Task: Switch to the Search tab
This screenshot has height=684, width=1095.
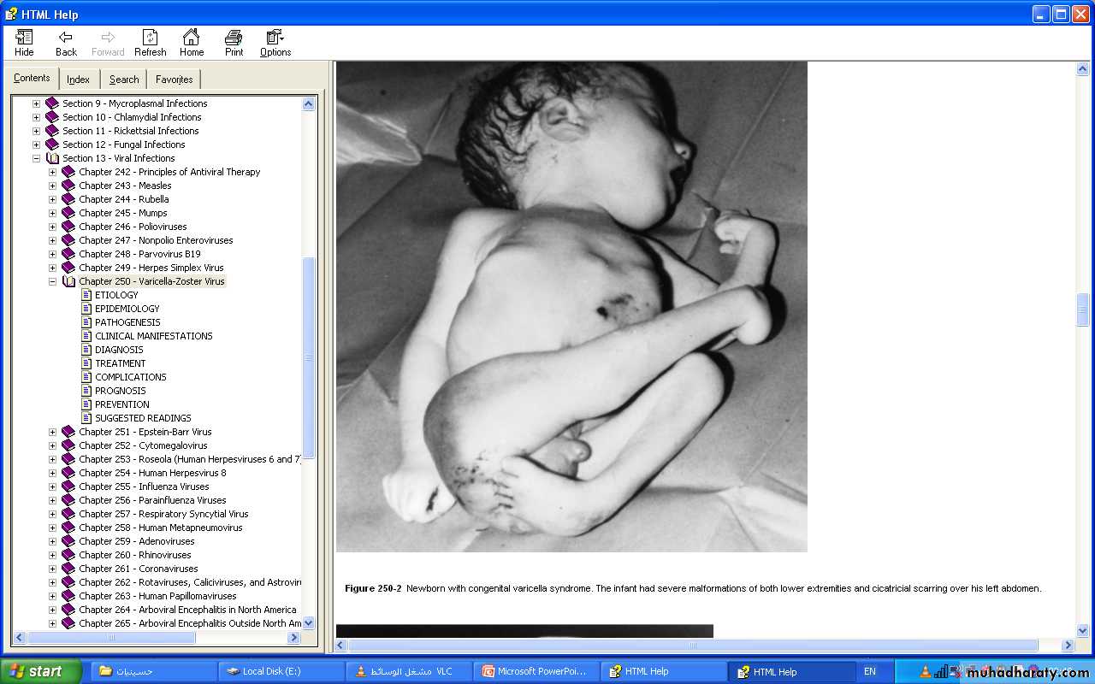Action: (124, 80)
